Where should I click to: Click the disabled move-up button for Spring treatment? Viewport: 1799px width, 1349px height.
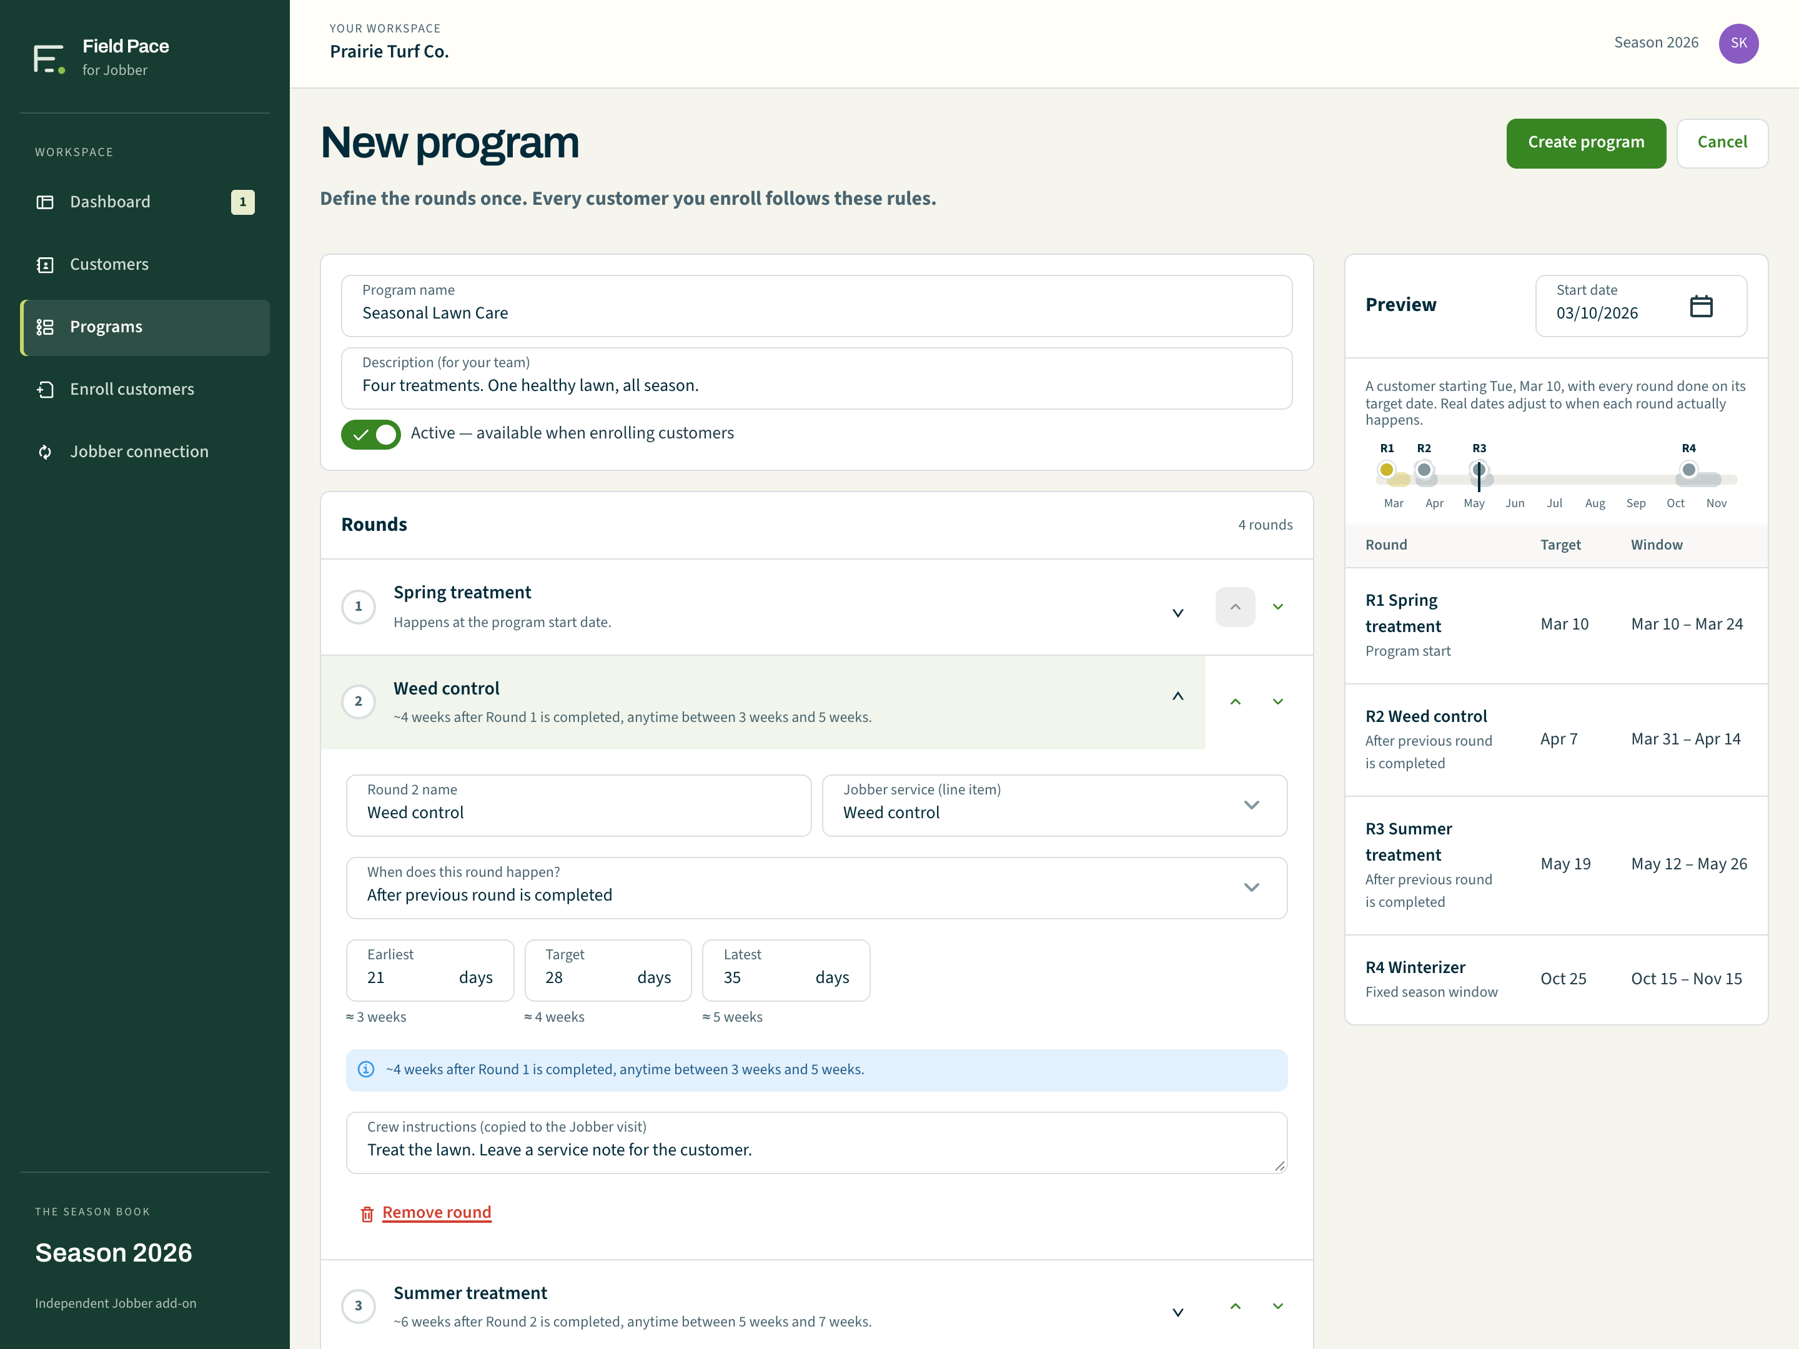[1234, 606]
